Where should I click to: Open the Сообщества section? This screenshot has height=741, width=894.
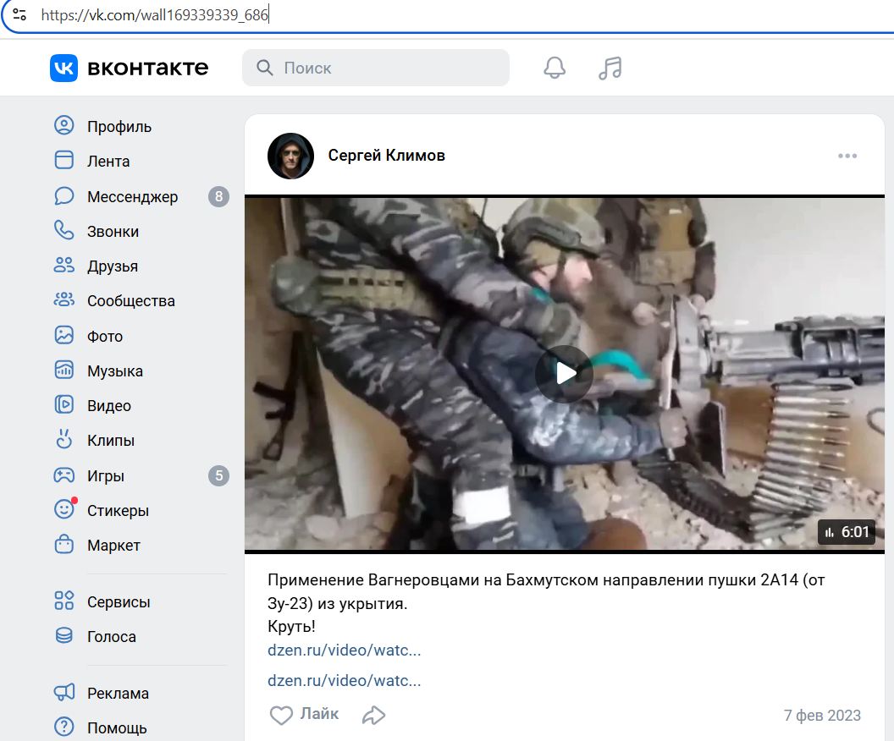tap(63, 300)
